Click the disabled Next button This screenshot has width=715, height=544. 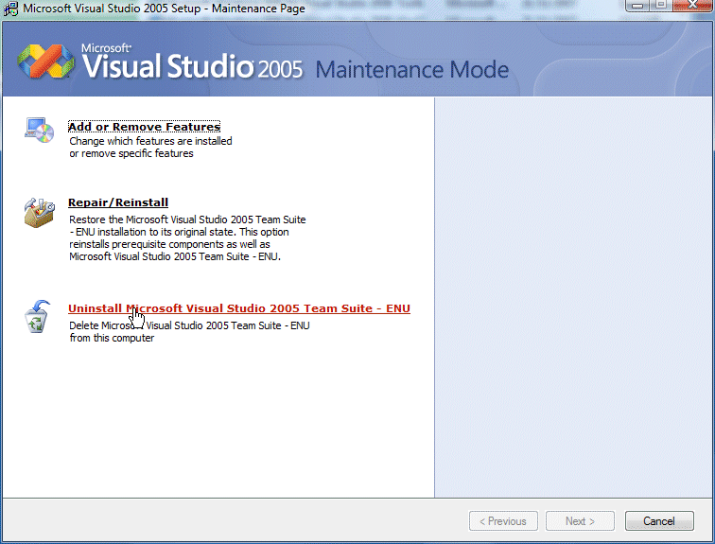tap(580, 520)
